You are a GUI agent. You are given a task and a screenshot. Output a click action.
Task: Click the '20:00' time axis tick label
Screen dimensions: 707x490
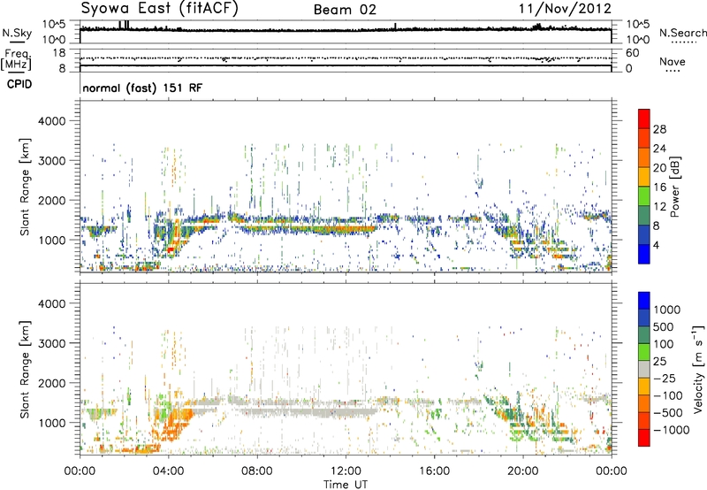click(522, 471)
